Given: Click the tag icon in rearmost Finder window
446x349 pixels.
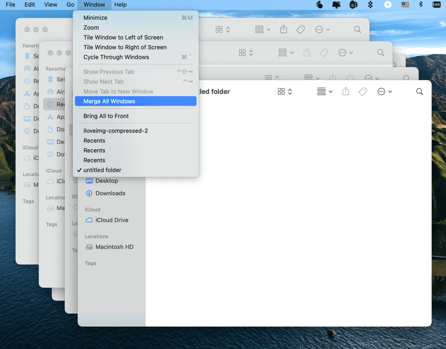Looking at the screenshot, I should point(301,29).
